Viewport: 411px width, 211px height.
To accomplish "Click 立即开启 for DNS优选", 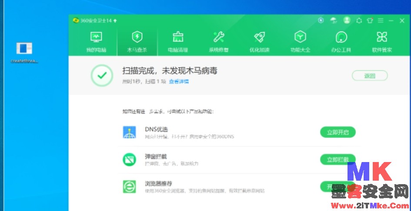I will click(x=338, y=132).
